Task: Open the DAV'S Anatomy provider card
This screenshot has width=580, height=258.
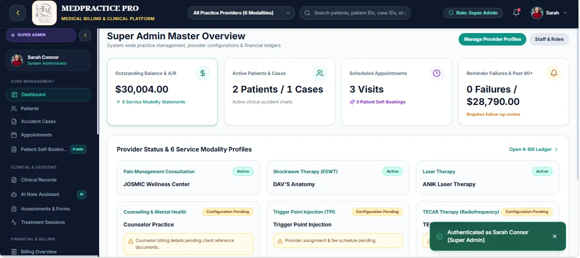Action: tap(338, 178)
